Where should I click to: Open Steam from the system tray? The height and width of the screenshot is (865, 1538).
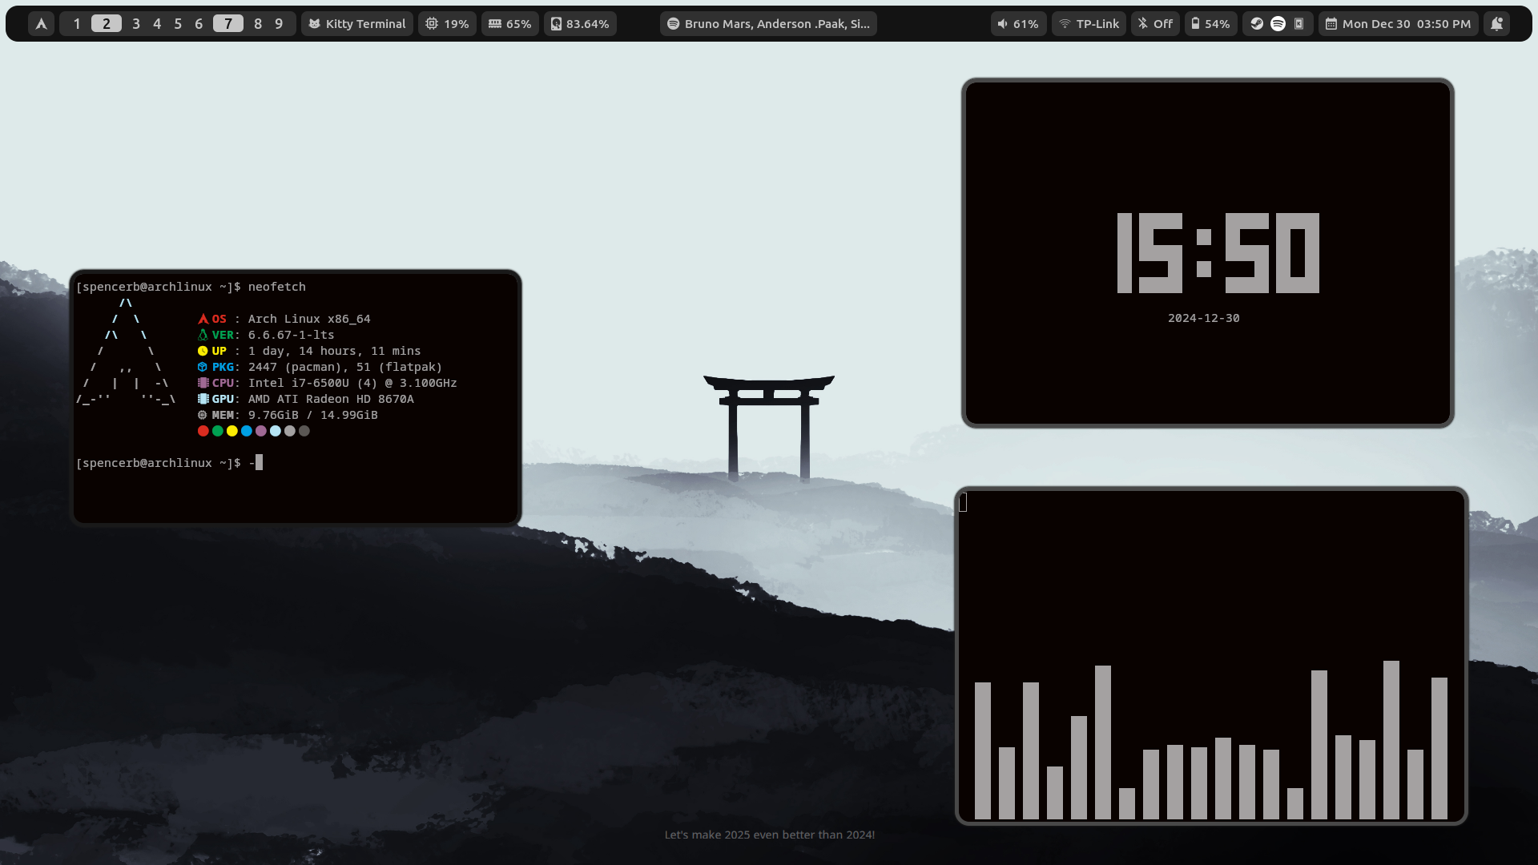tap(1255, 23)
